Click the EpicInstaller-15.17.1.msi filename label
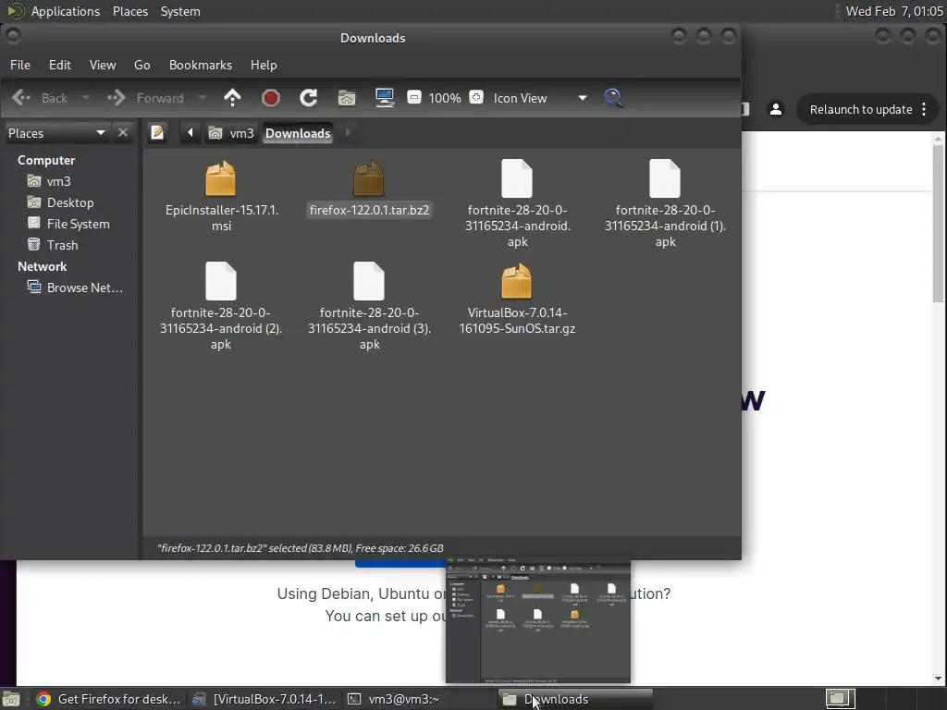947x710 pixels. point(222,218)
